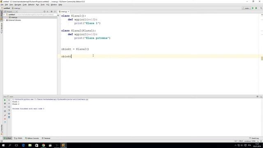This screenshot has height=148, width=263.
Task: Place cursor in line 'obiekt = Klasa2()'
Action: pos(75,49)
